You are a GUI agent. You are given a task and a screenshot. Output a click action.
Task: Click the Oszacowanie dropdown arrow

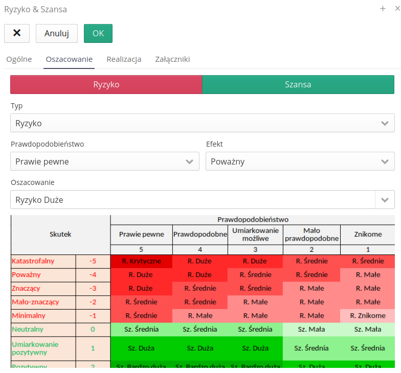pyautogui.click(x=385, y=200)
